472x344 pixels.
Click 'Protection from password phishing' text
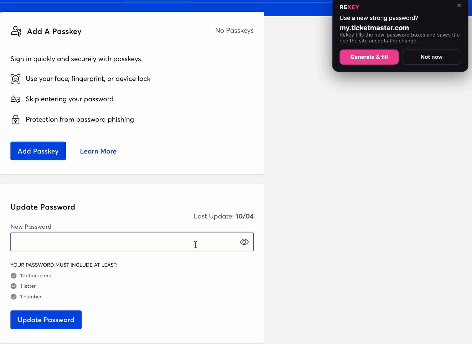pos(80,119)
